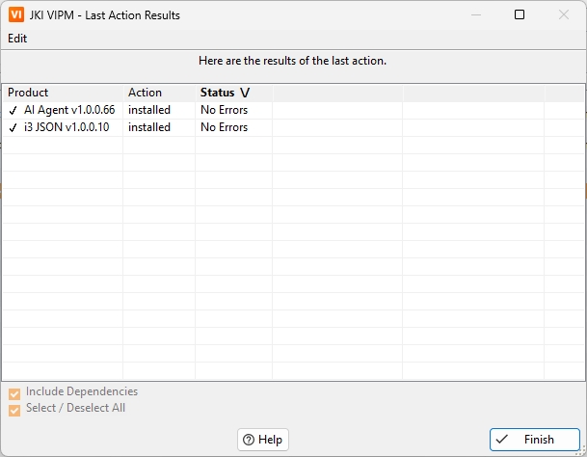Sort the list by Action column header
The height and width of the screenshot is (457, 587).
146,94
